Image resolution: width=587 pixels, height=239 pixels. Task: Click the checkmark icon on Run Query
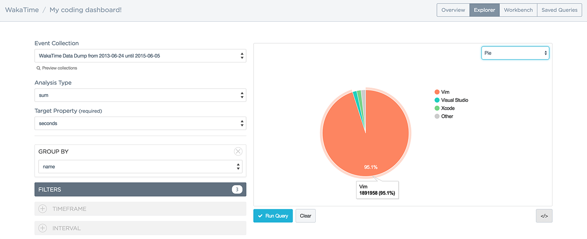click(x=260, y=216)
